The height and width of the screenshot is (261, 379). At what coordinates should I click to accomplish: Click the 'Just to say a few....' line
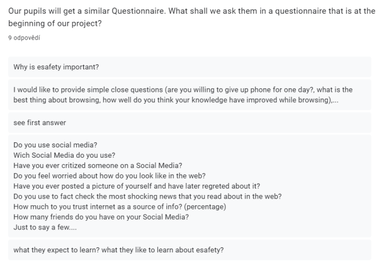45,227
